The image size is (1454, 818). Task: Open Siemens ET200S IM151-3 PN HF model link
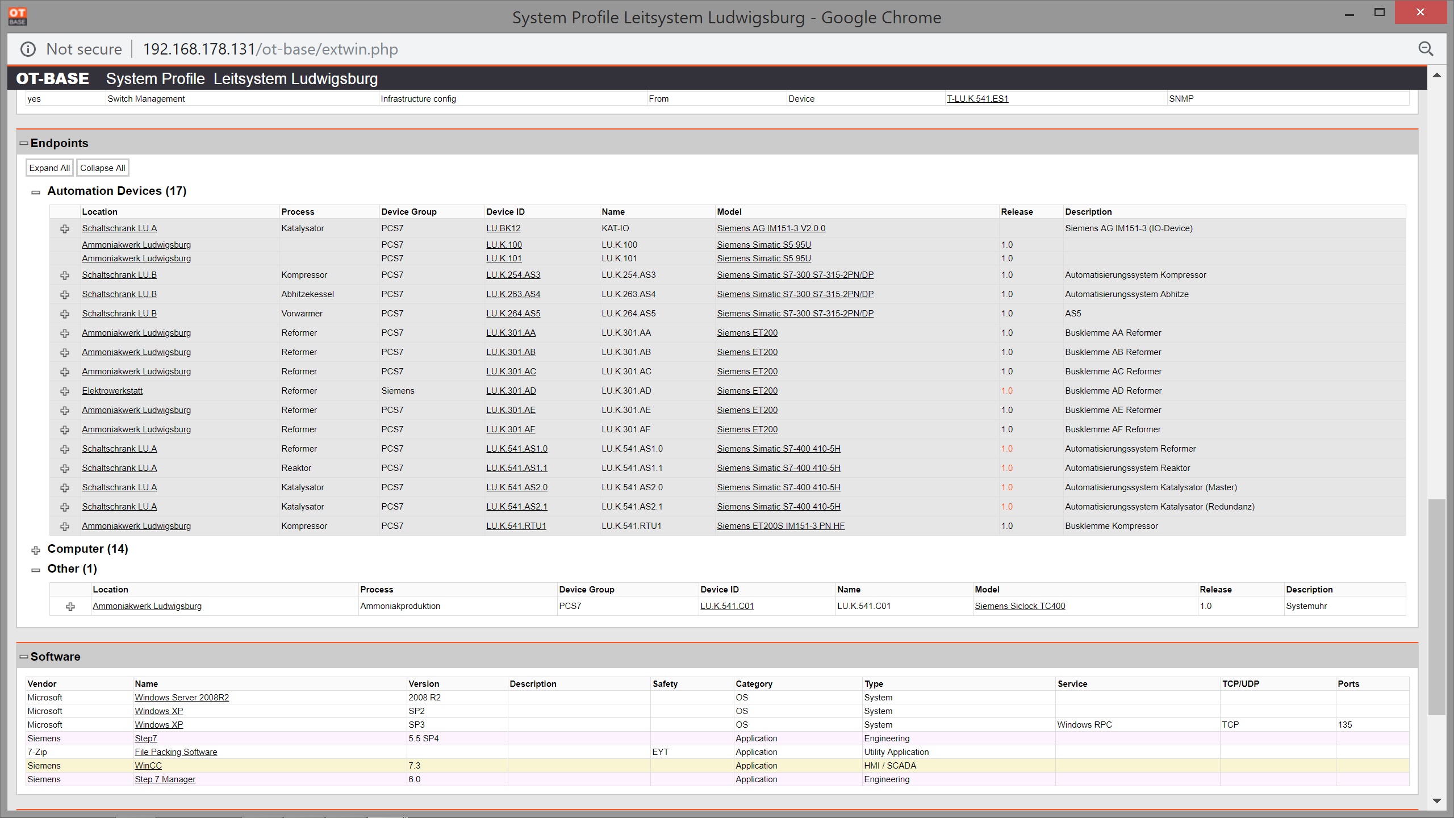tap(780, 526)
